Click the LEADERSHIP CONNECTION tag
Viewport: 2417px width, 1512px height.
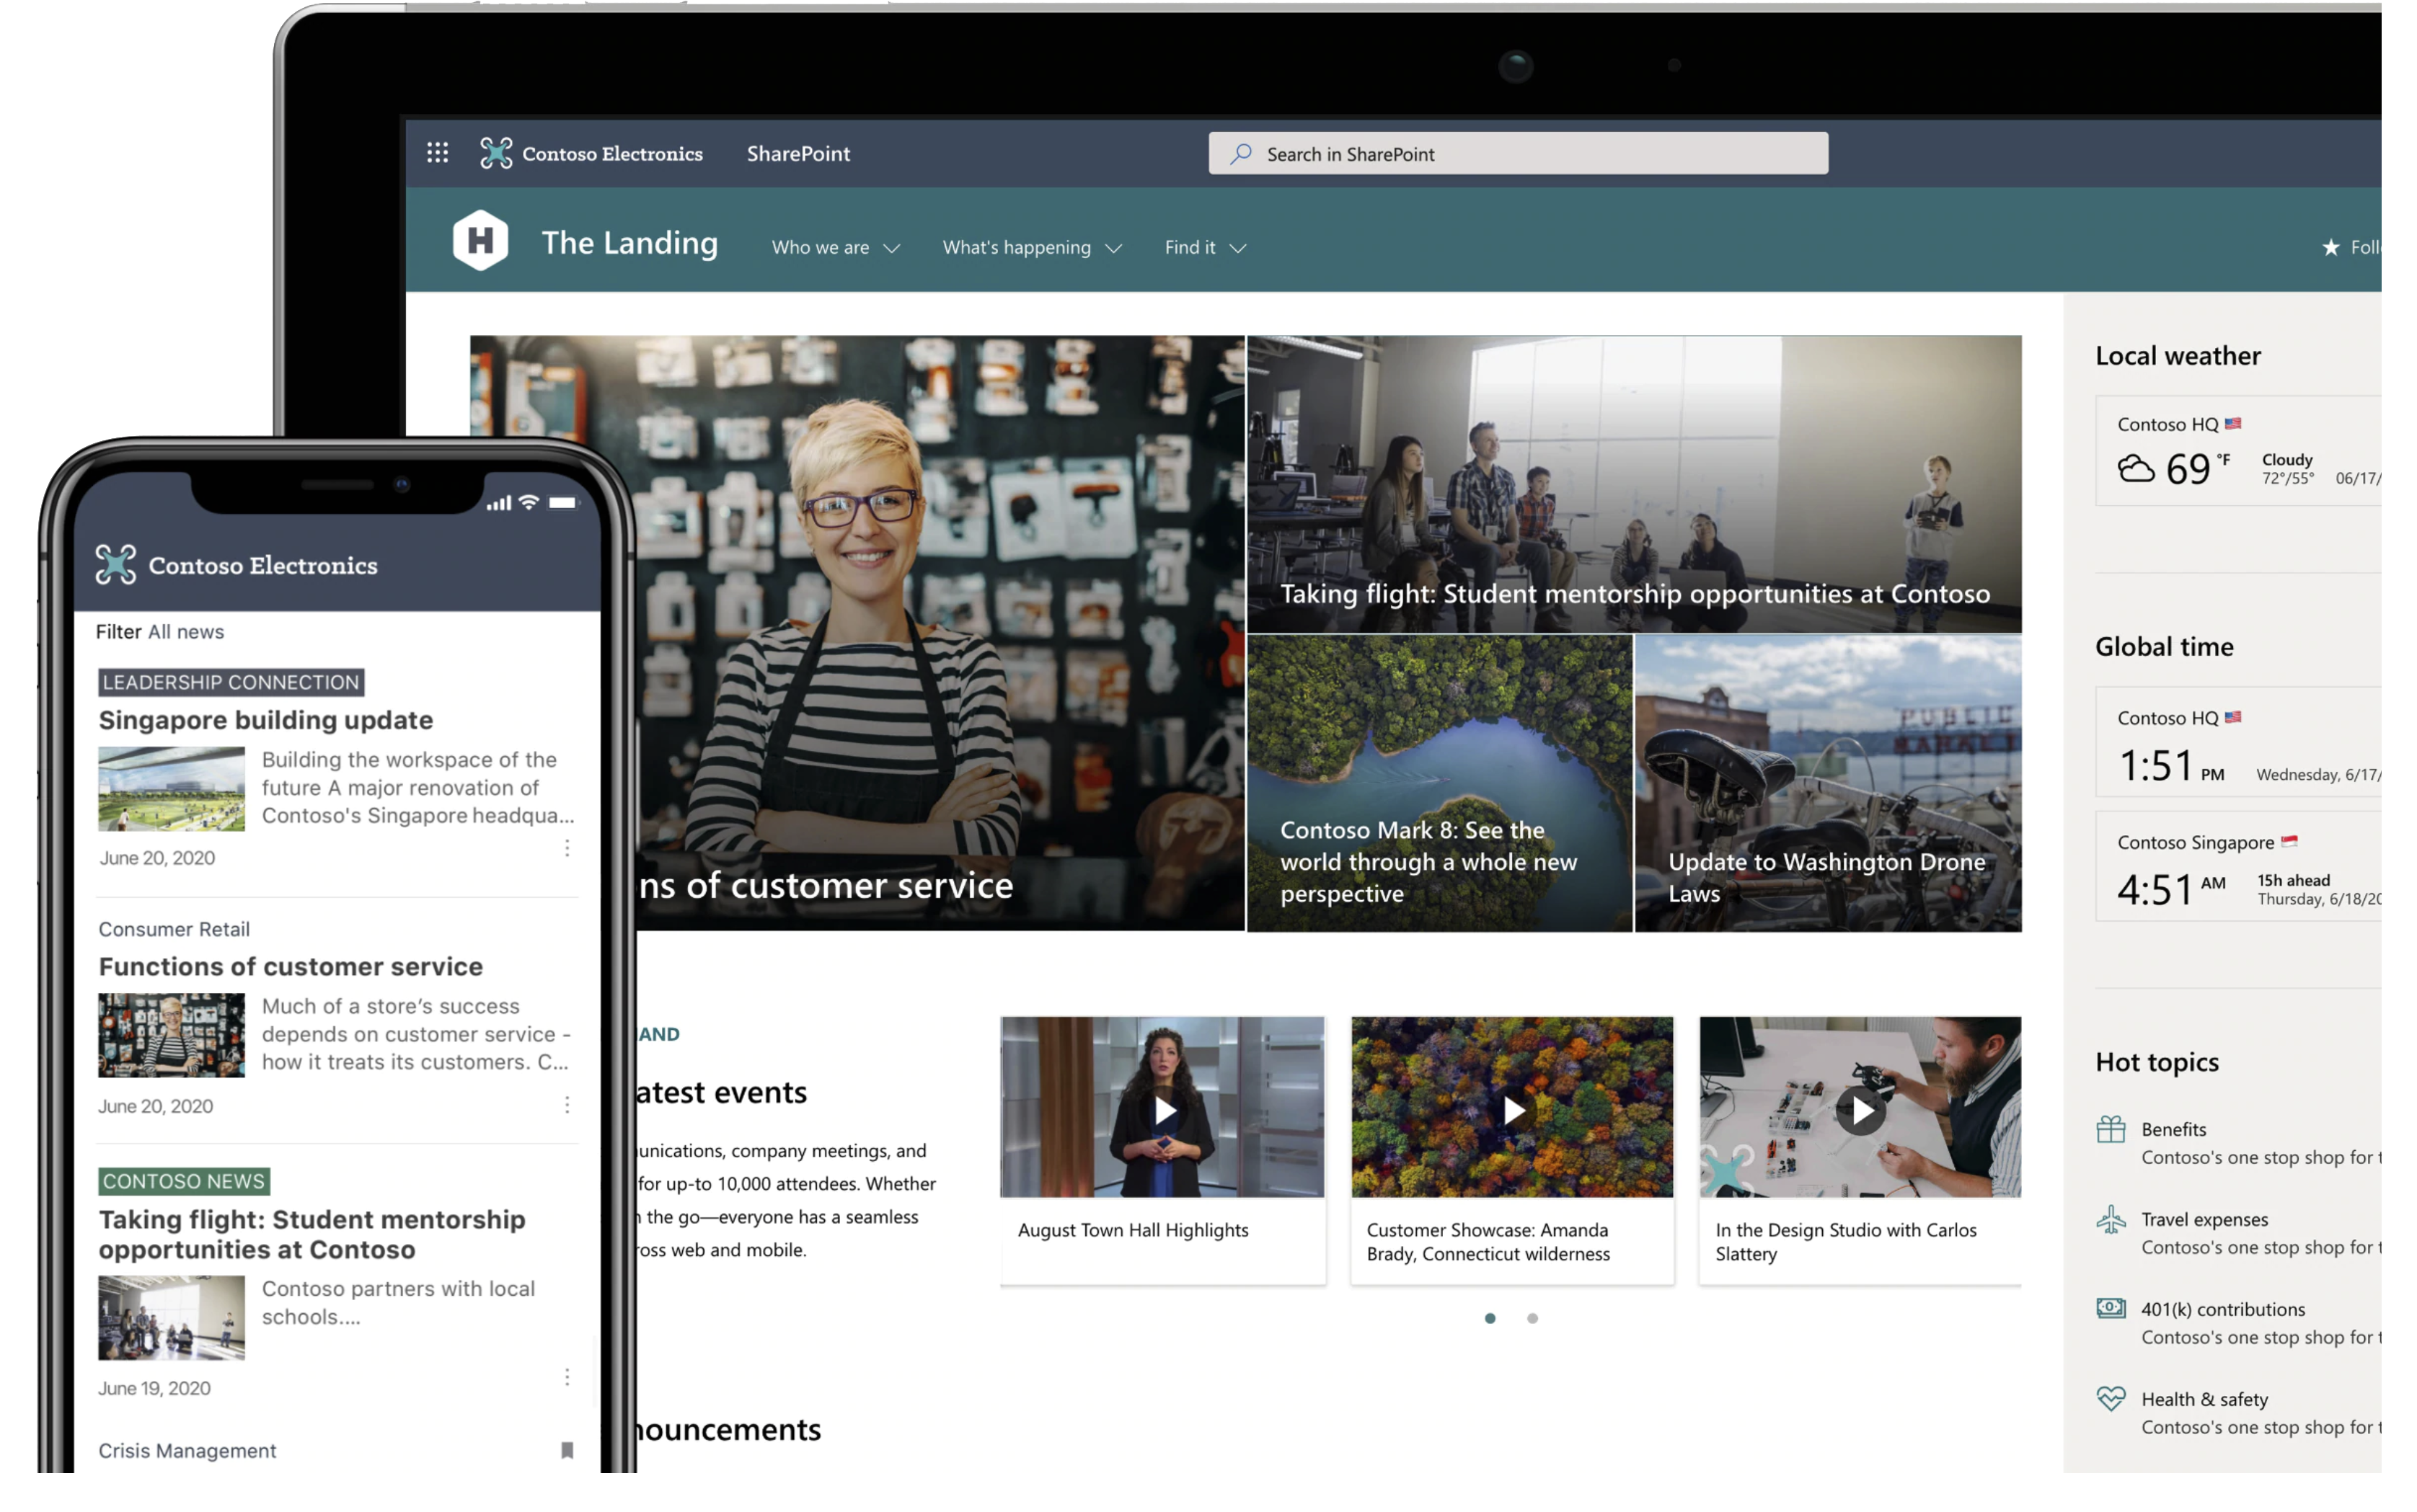[x=231, y=682]
